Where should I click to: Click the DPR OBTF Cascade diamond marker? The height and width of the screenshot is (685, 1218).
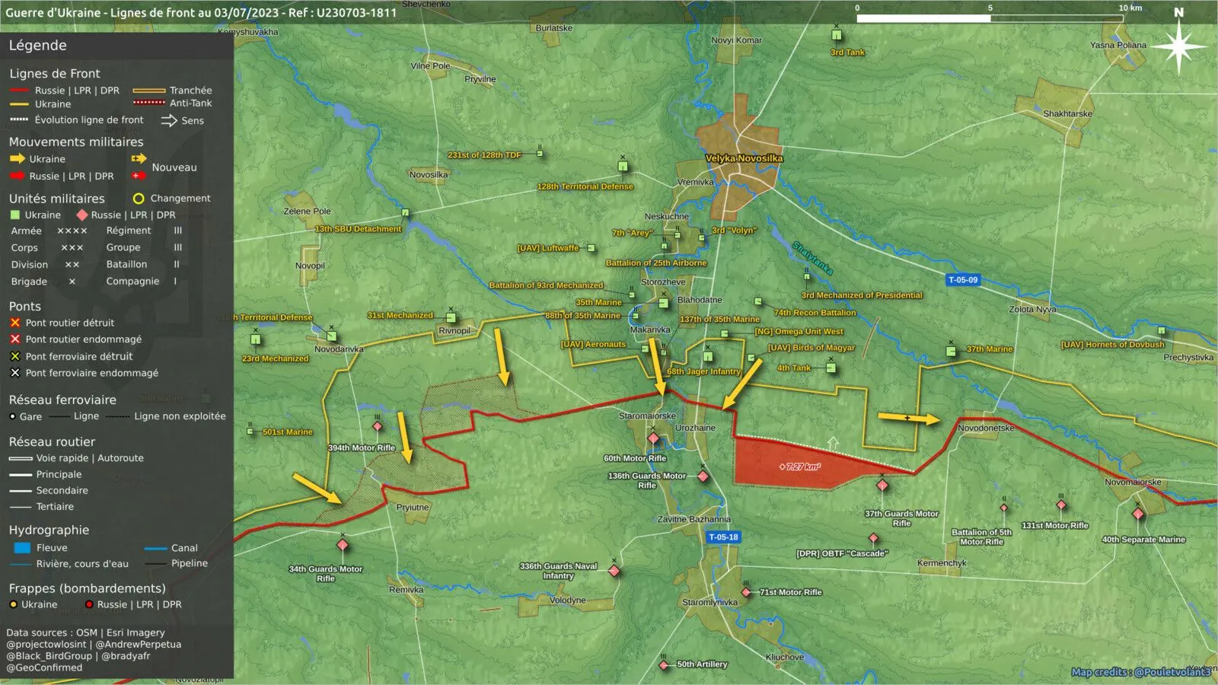[874, 538]
